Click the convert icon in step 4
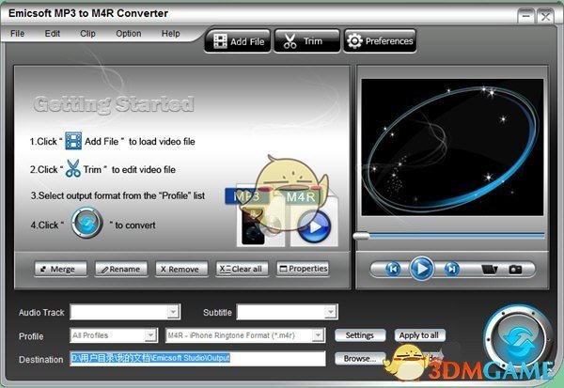564x388 pixels. tap(86, 223)
